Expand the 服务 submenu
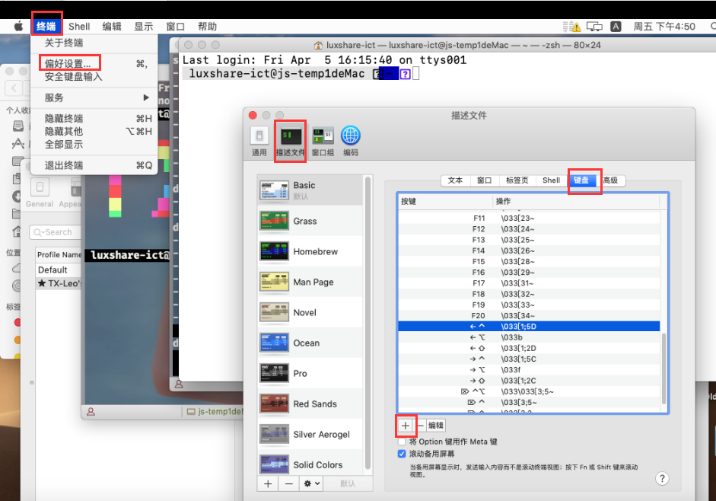 coord(94,97)
